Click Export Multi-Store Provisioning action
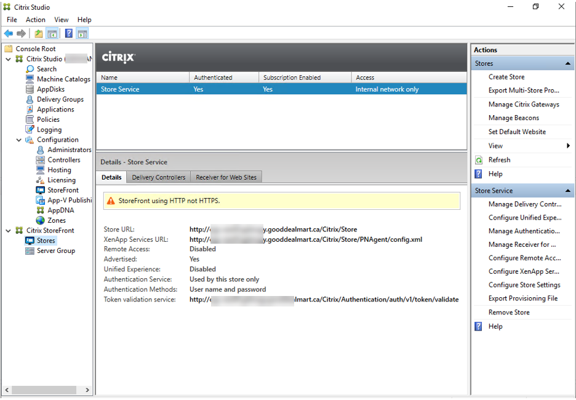This screenshot has height=400, width=576. pos(524,90)
